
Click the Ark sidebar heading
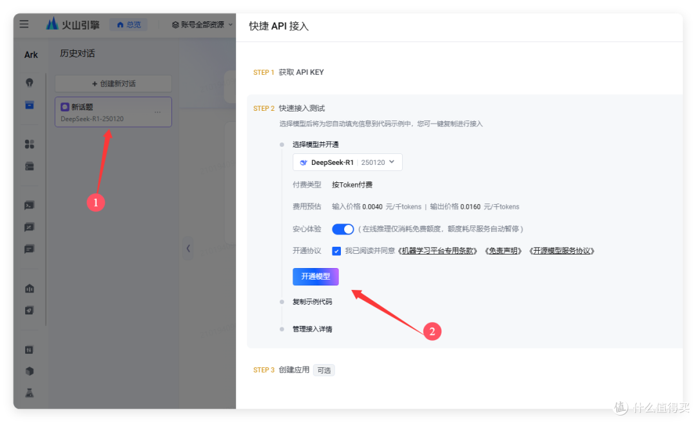[x=31, y=55]
